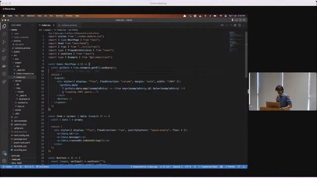This screenshot has width=317, height=178.
Task: Open the Selection menu
Action: (x=31, y=16)
